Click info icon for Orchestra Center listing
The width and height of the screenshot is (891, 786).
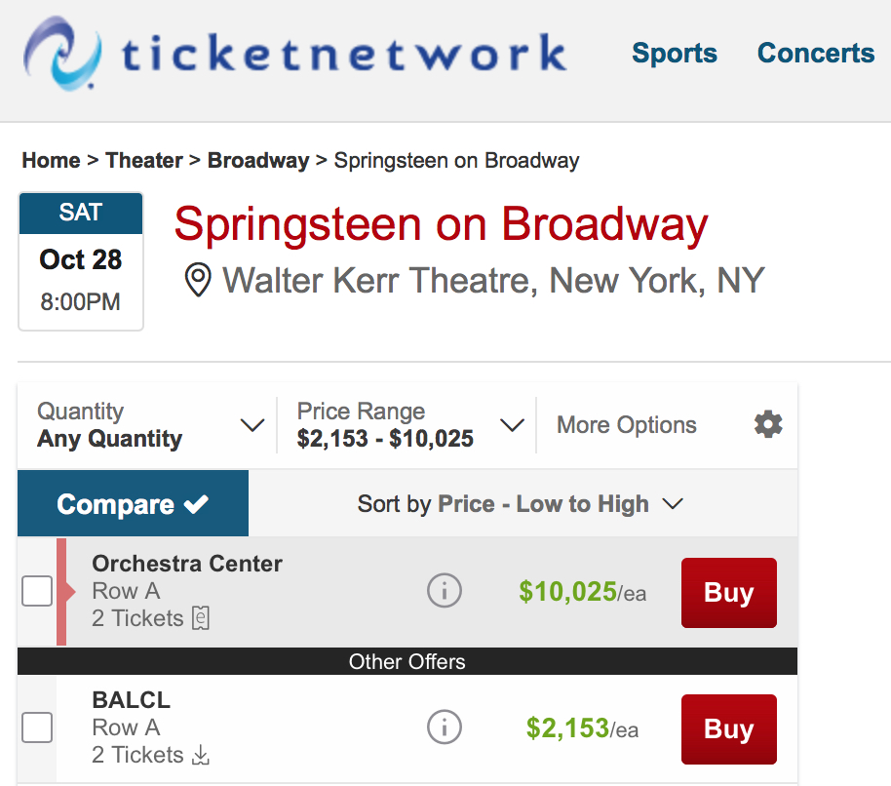coord(444,590)
